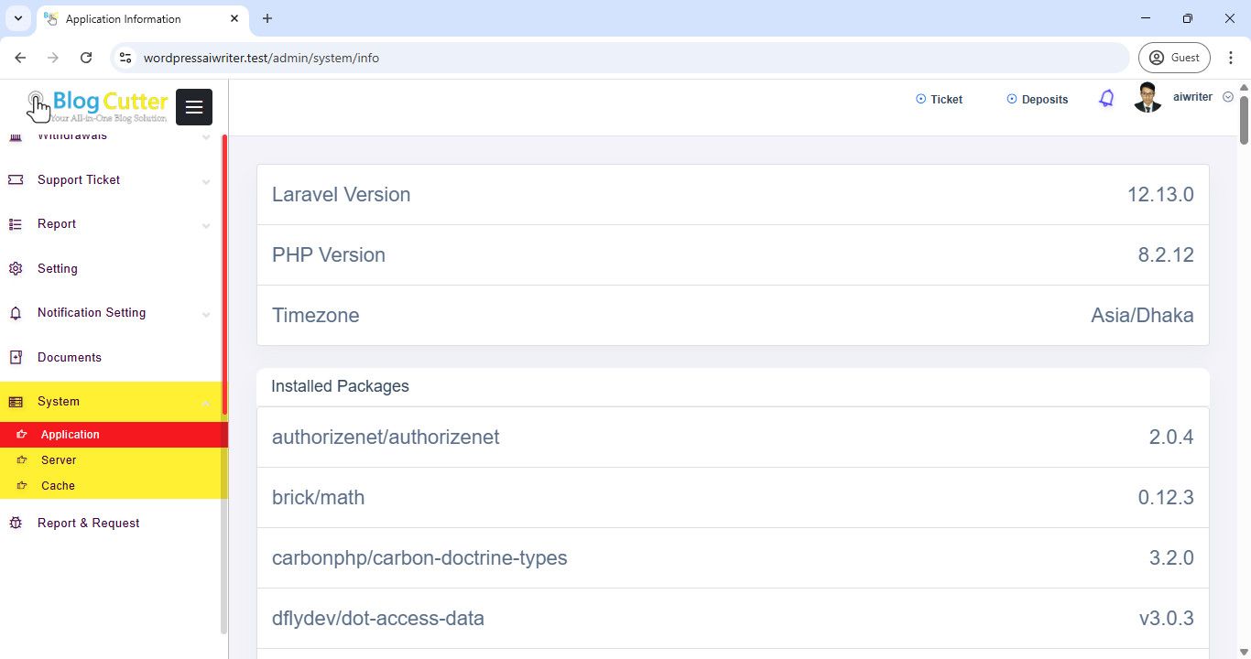Open the Server submenu item
Screen dimensions: 1251x659
[59, 460]
